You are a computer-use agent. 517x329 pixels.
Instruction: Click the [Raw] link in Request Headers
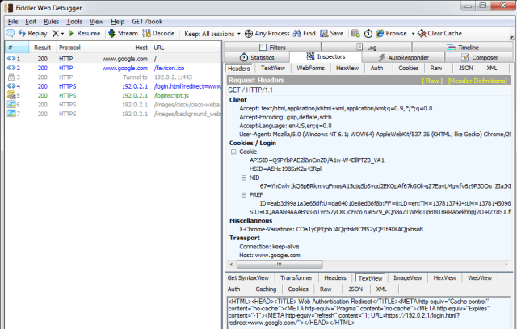pyautogui.click(x=432, y=81)
